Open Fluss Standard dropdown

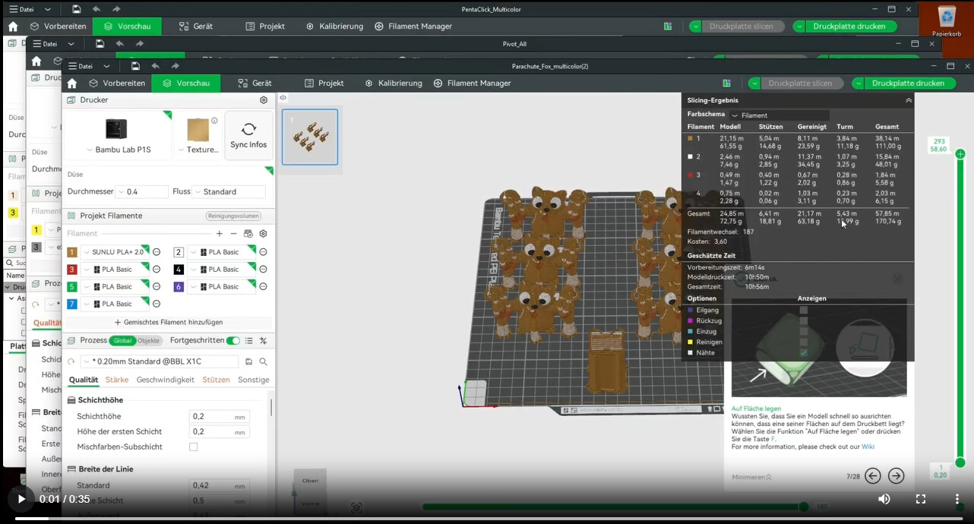229,192
